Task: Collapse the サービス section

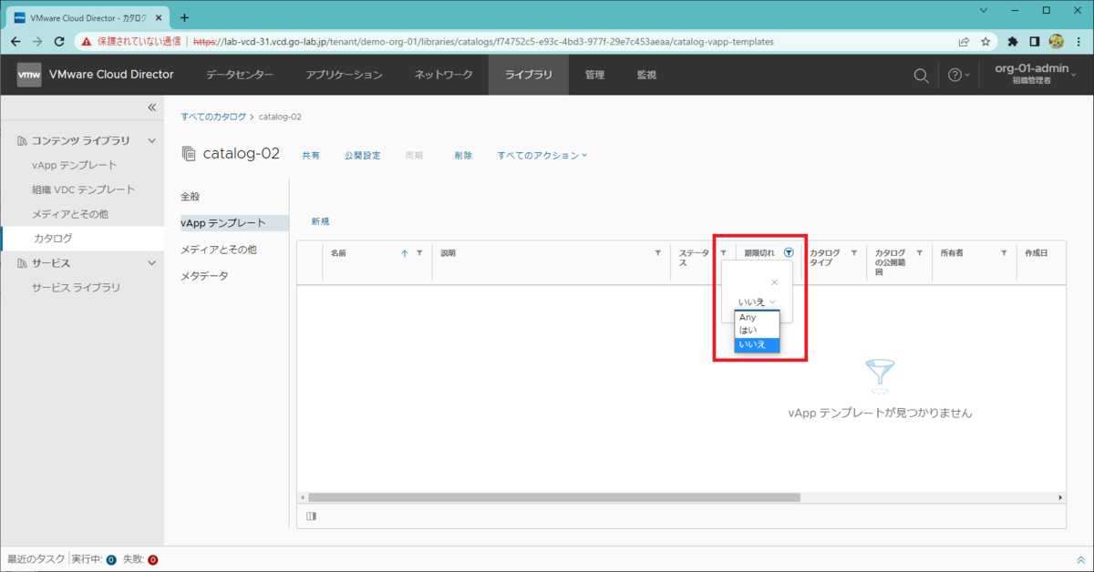Action: (x=152, y=262)
